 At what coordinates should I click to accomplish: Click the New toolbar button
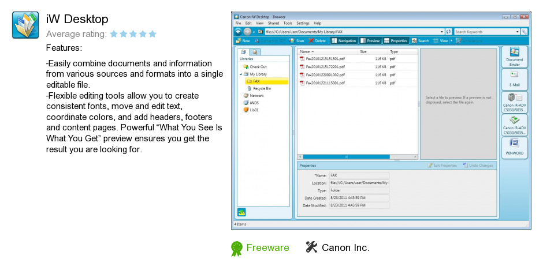click(243, 40)
